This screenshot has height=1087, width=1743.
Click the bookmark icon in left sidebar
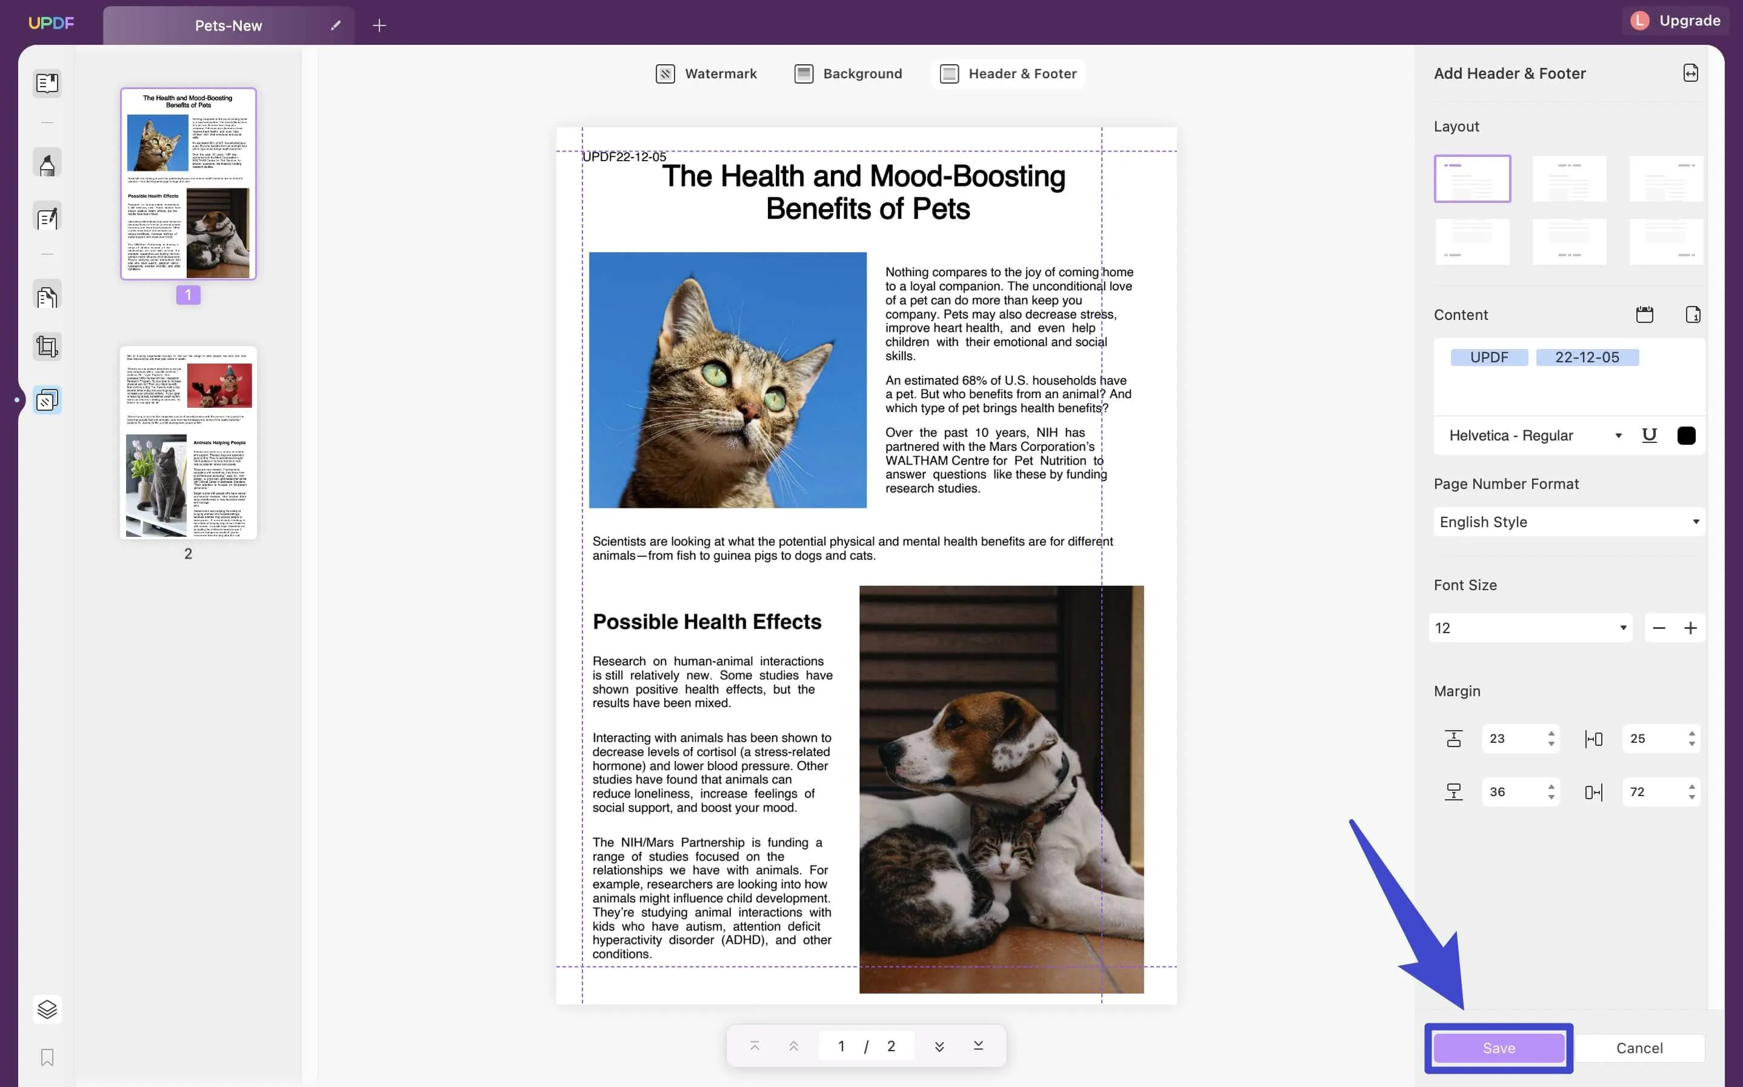(46, 1058)
